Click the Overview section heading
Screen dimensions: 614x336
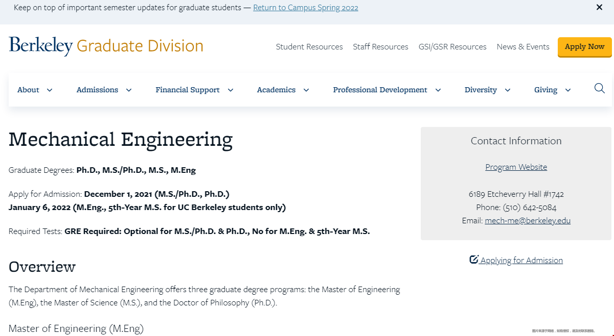click(42, 267)
